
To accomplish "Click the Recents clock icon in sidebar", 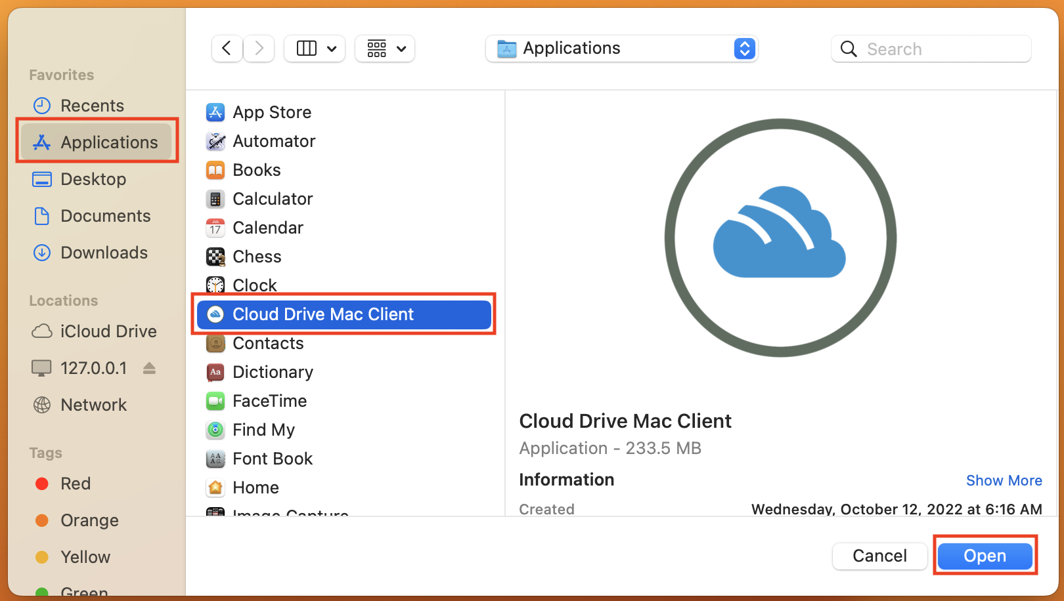I will [x=42, y=106].
